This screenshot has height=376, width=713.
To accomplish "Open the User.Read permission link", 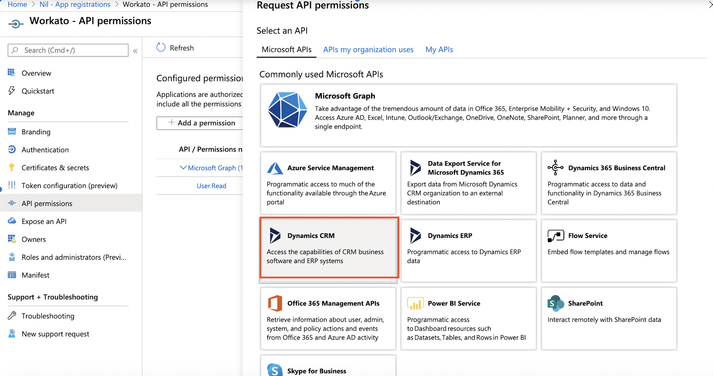I will [x=211, y=186].
